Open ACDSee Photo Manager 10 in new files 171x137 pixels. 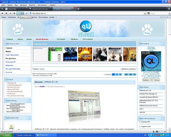click(148, 94)
